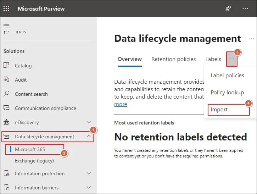Click the Audit document icon
Image resolution: width=257 pixels, height=194 pixels.
(x=6, y=79)
